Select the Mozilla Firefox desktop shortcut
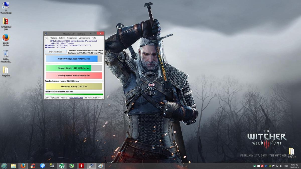This screenshot has height=169, width=301. point(6,40)
